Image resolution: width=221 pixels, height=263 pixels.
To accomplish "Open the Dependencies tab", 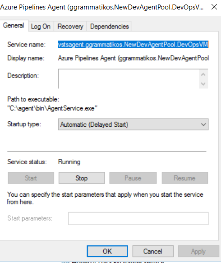I will coord(109,27).
